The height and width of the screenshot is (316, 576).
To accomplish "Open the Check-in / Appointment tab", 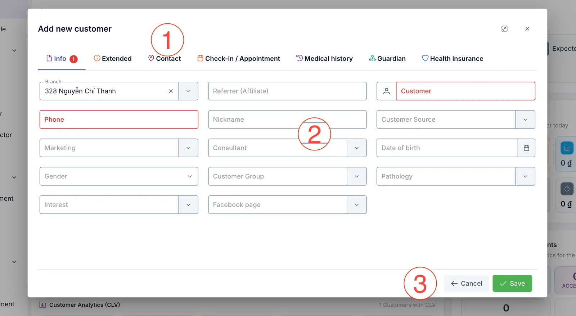I will [x=239, y=58].
